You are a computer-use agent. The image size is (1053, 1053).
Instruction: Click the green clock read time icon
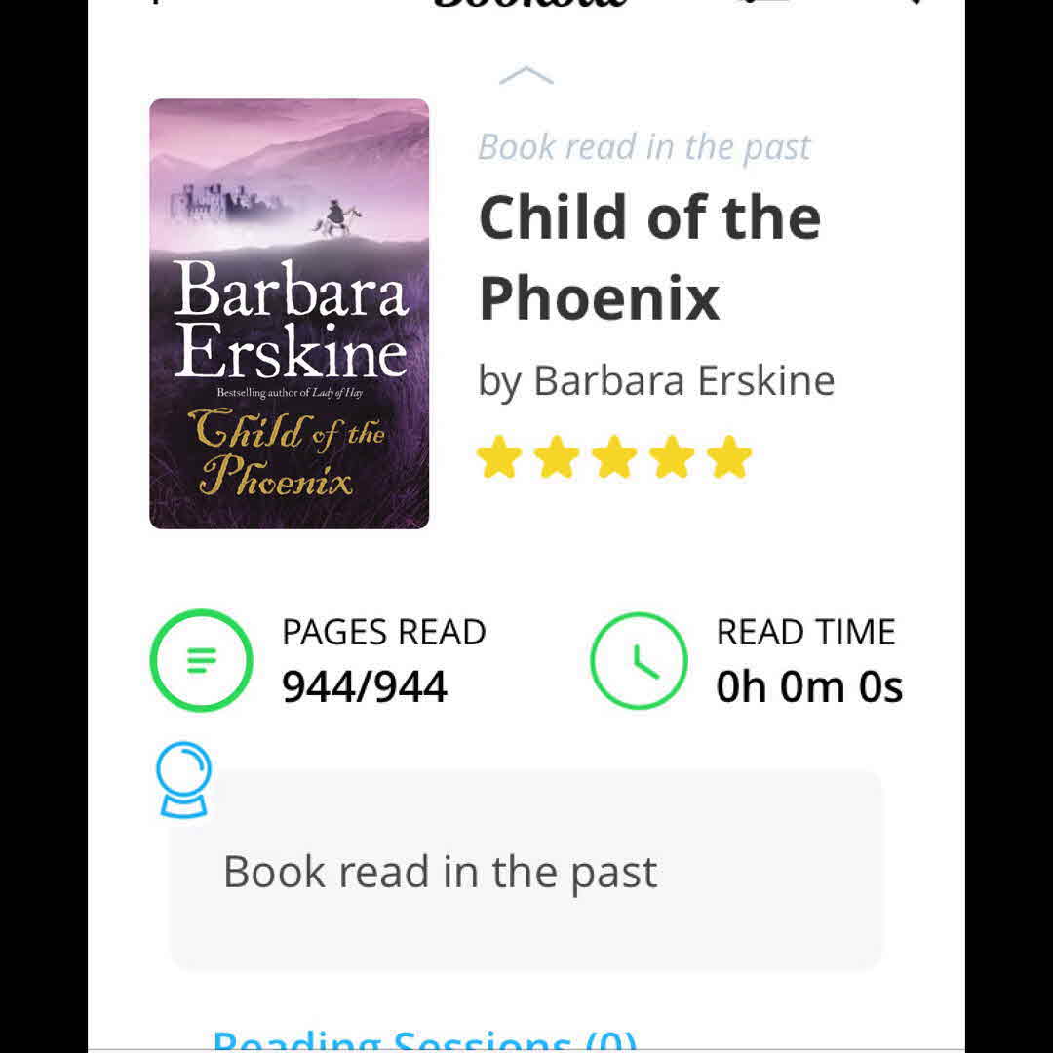(x=639, y=660)
